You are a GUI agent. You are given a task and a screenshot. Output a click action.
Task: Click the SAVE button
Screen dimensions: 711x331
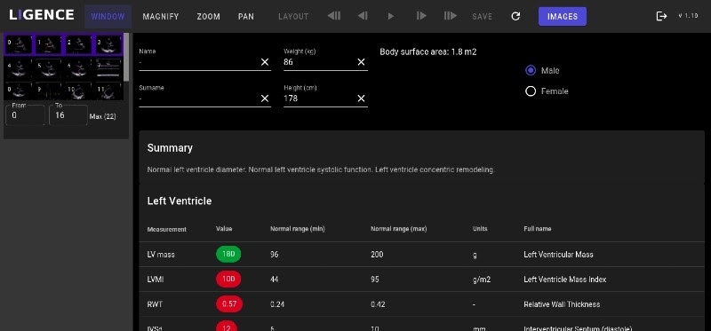pyautogui.click(x=482, y=17)
